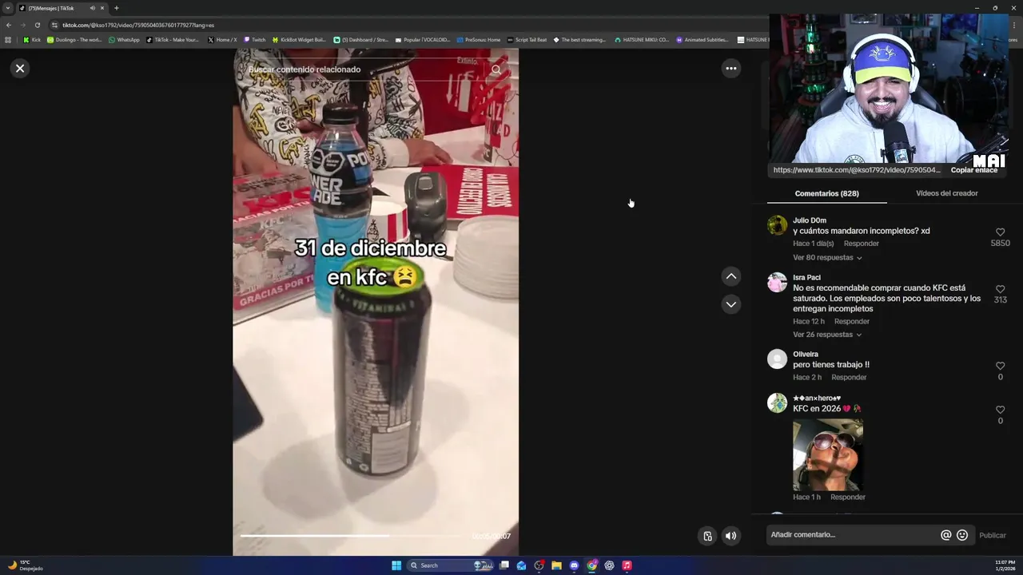Click the Añadir comentario input field

tap(851, 535)
